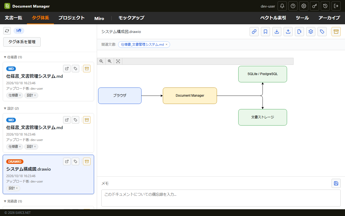The width and height of the screenshot is (345, 216).
Task: Click add-file icon in viewer toolbar
Action: click(x=299, y=32)
